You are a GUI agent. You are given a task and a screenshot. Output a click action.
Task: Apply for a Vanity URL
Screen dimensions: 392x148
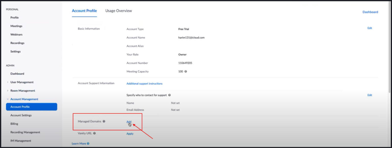[130, 134]
